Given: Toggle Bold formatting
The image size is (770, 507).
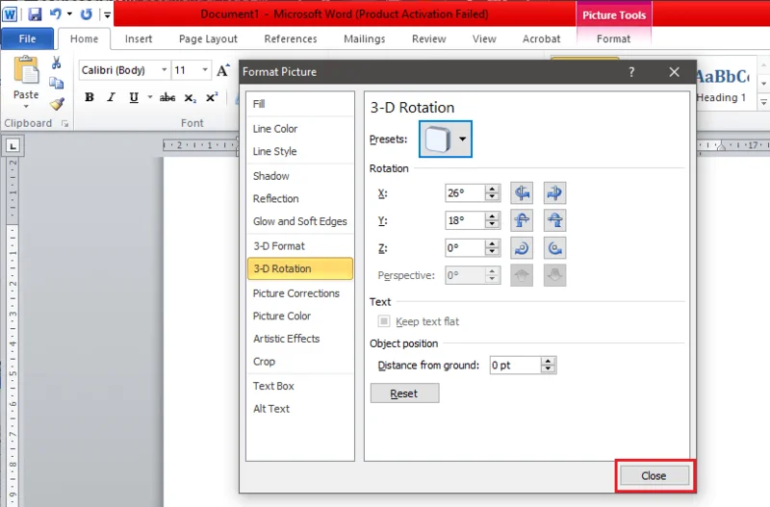Looking at the screenshot, I should (89, 97).
